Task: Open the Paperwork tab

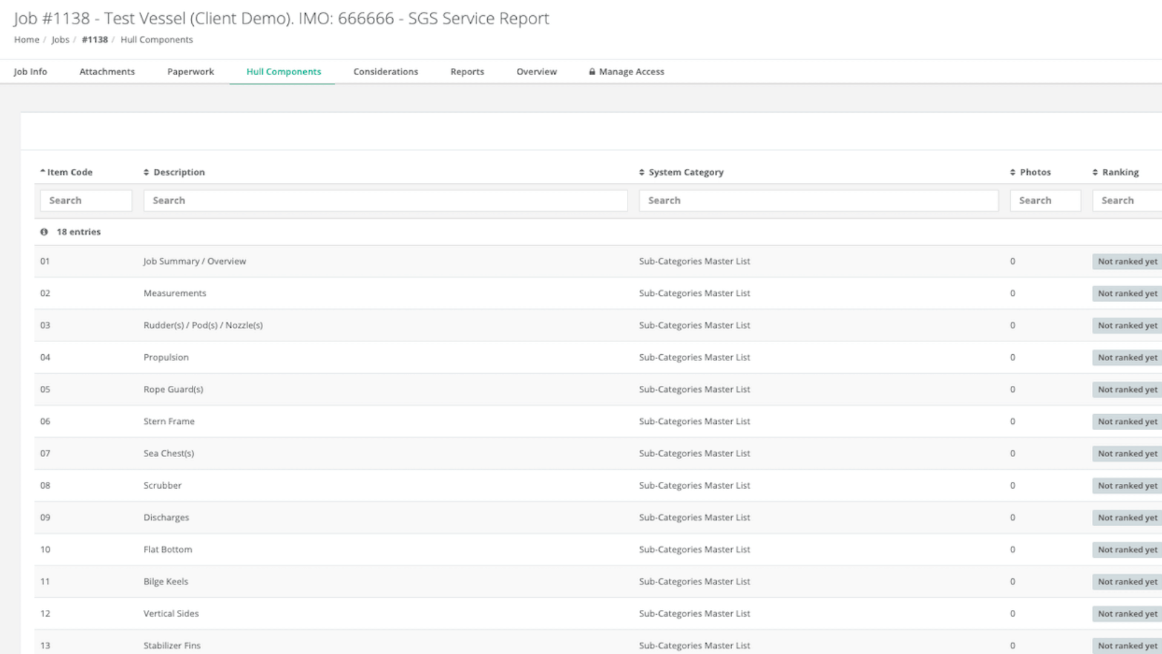Action: pyautogui.click(x=191, y=71)
